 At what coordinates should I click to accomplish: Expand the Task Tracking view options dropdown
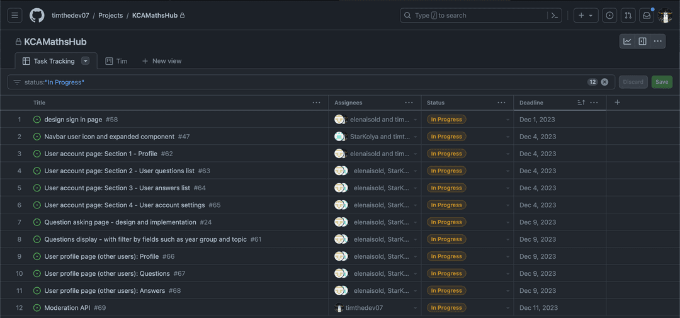pos(86,61)
